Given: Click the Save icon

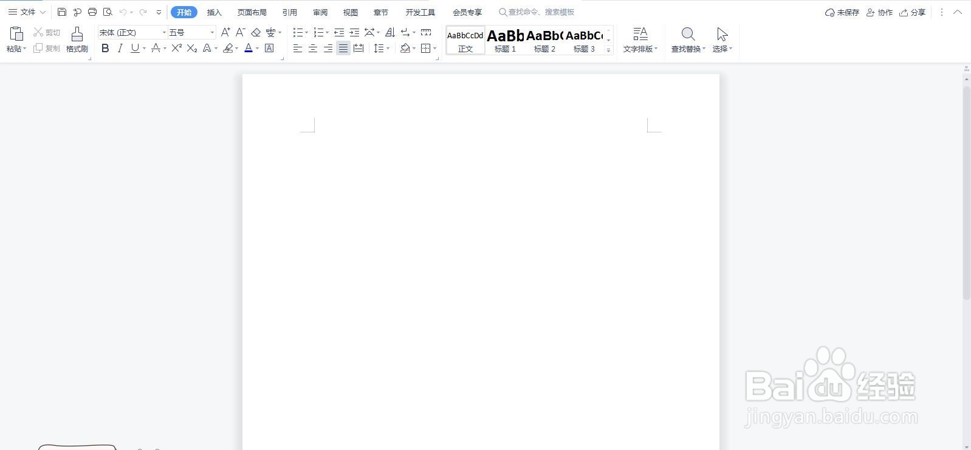Looking at the screenshot, I should point(62,12).
